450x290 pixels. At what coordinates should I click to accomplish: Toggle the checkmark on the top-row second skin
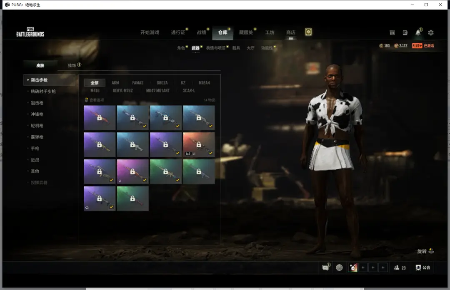[x=145, y=126]
